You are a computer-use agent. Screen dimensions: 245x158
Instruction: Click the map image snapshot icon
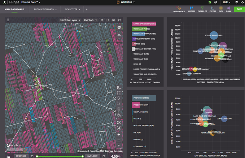113,20
